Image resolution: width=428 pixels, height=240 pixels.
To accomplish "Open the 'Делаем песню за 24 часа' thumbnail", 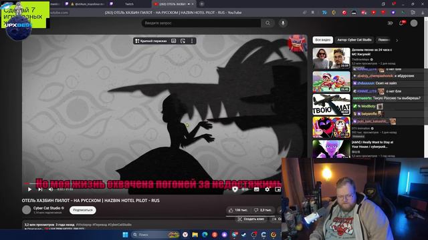I will 332,58.
